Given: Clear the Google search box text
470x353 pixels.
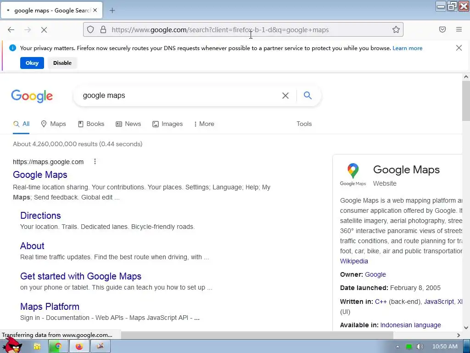Looking at the screenshot, I should point(285,96).
